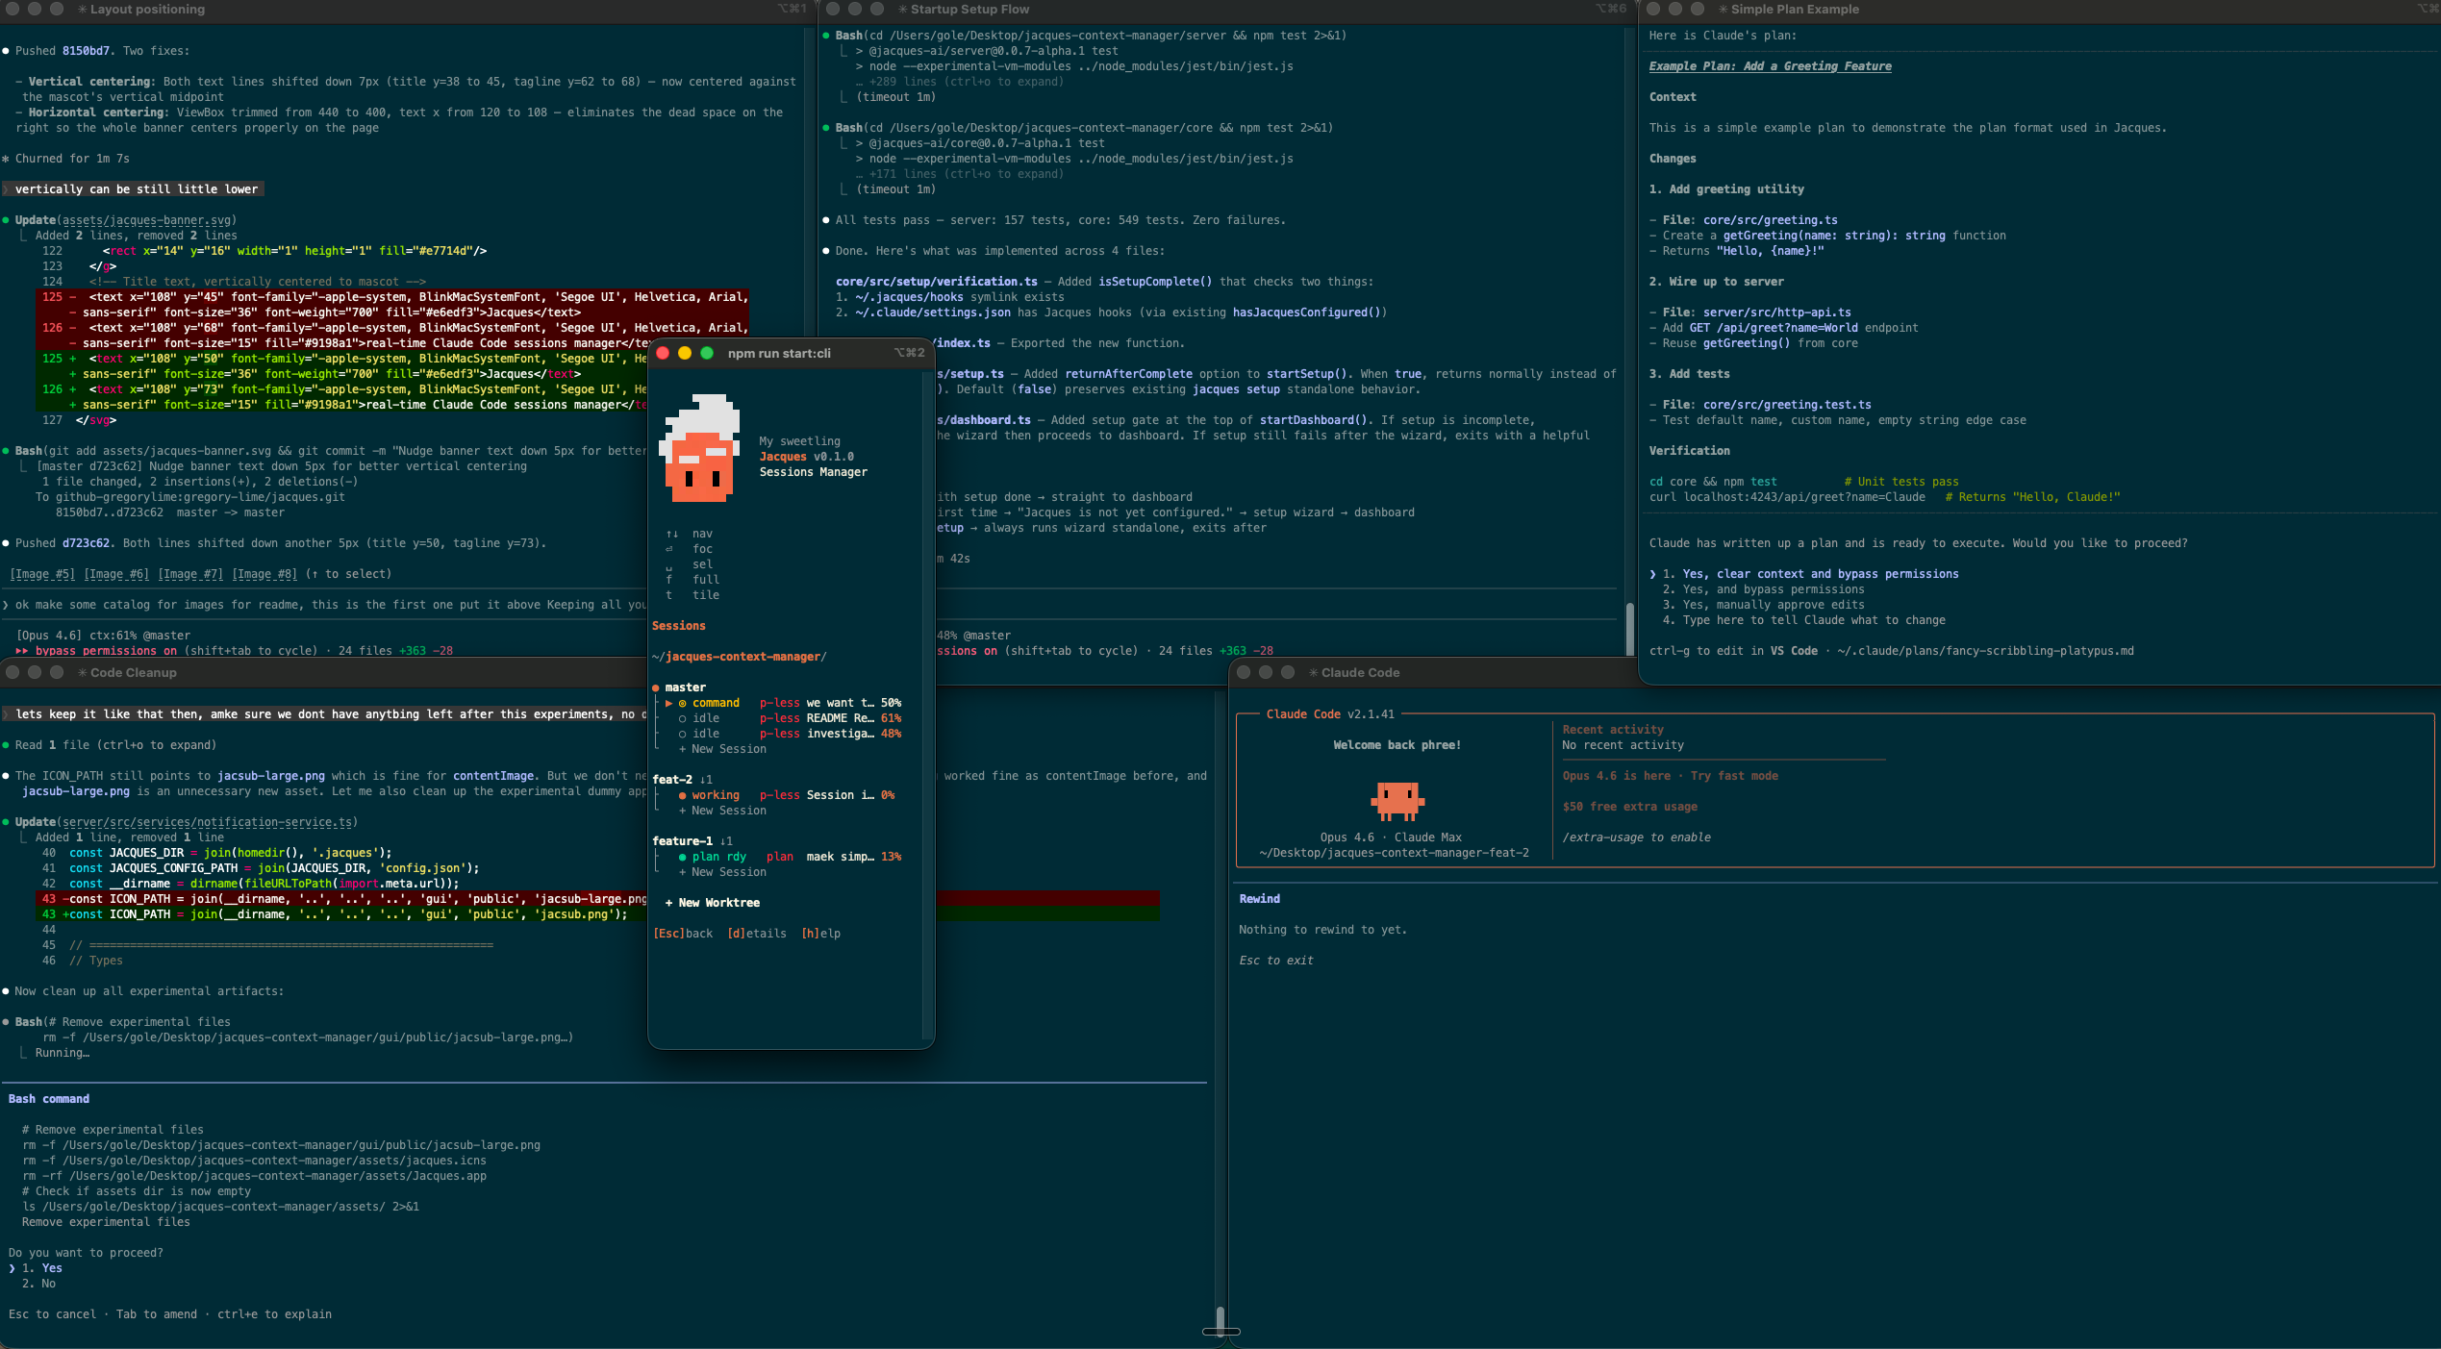The width and height of the screenshot is (2441, 1349).
Task: Click the orange dot beside master branch
Action: [656, 687]
